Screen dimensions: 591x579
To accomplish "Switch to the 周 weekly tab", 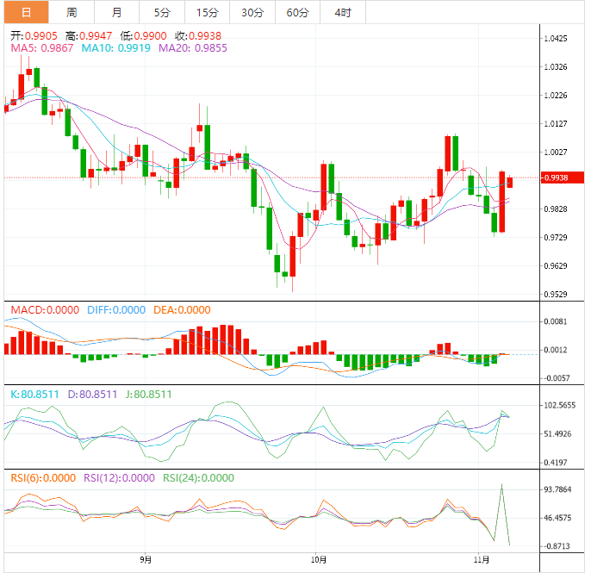I will coord(72,12).
